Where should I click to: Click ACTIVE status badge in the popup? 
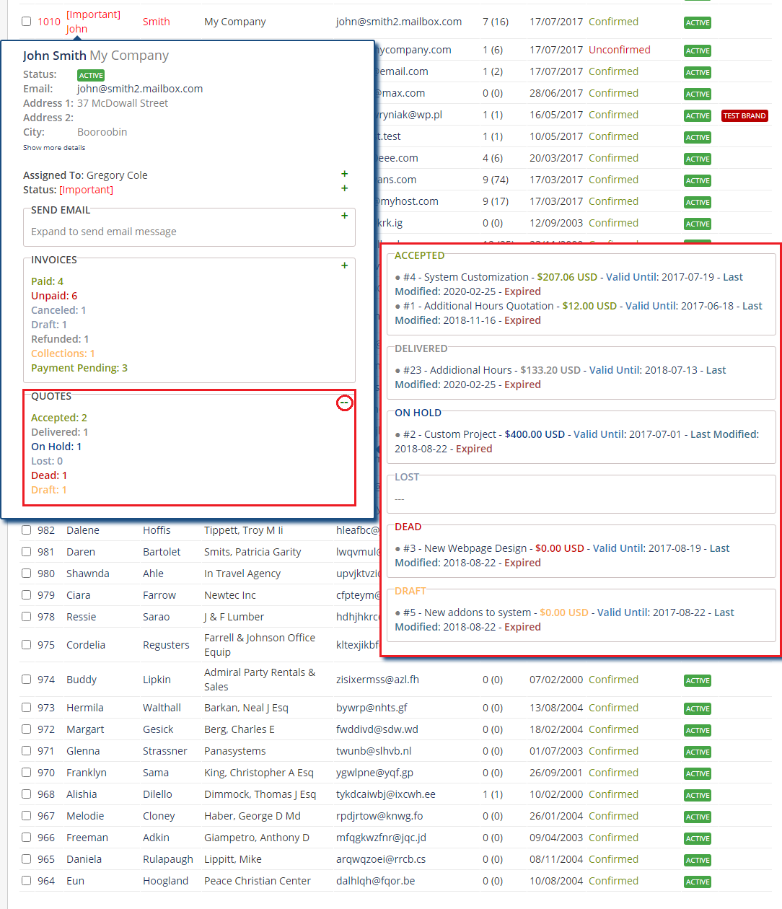(91, 76)
